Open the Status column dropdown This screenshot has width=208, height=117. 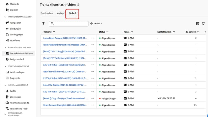coord(107,32)
